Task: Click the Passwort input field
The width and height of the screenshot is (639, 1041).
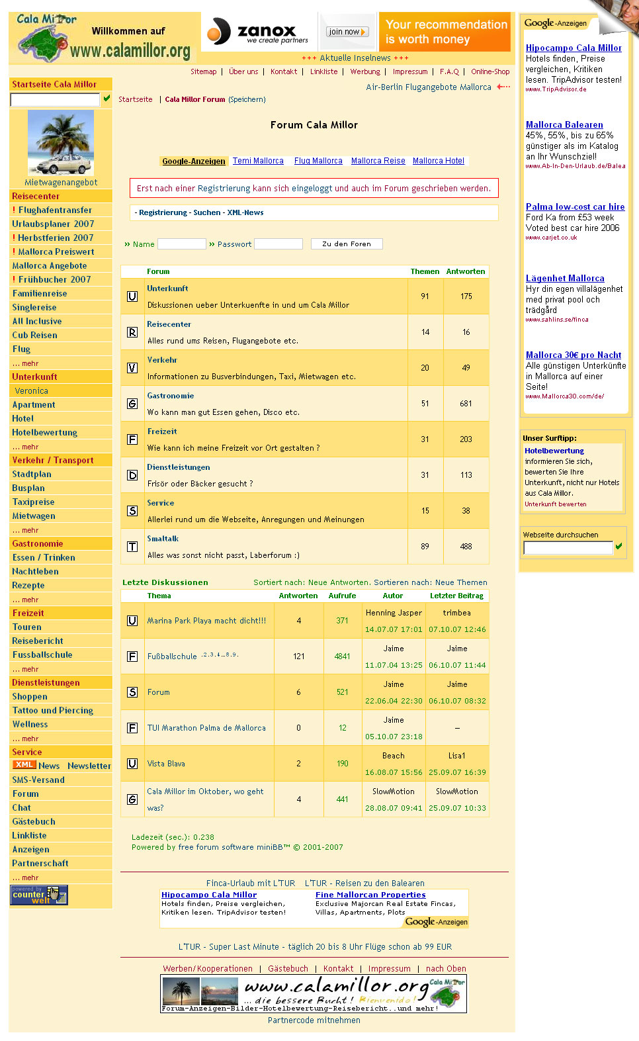Action: (278, 244)
